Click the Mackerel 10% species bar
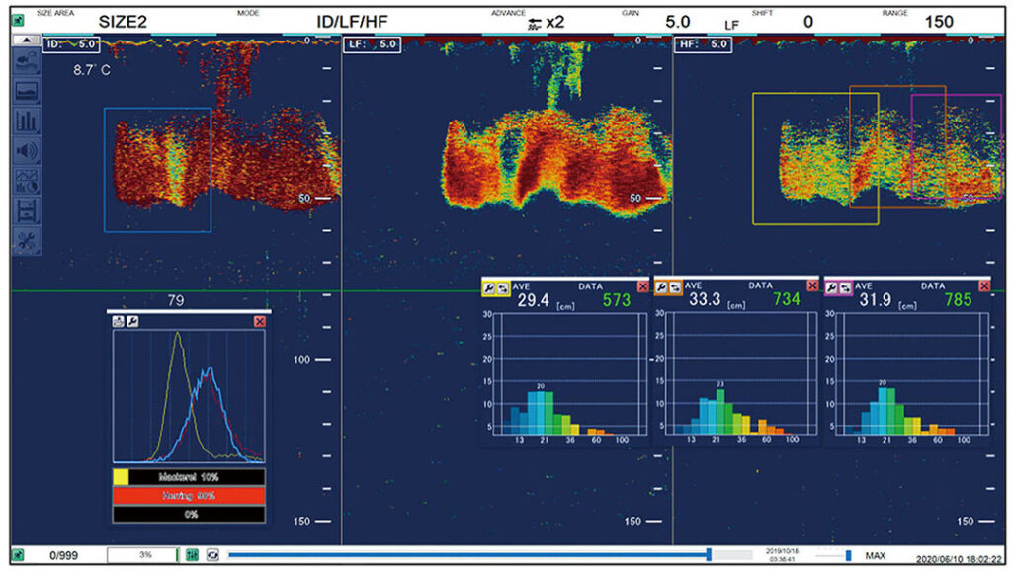 (189, 476)
